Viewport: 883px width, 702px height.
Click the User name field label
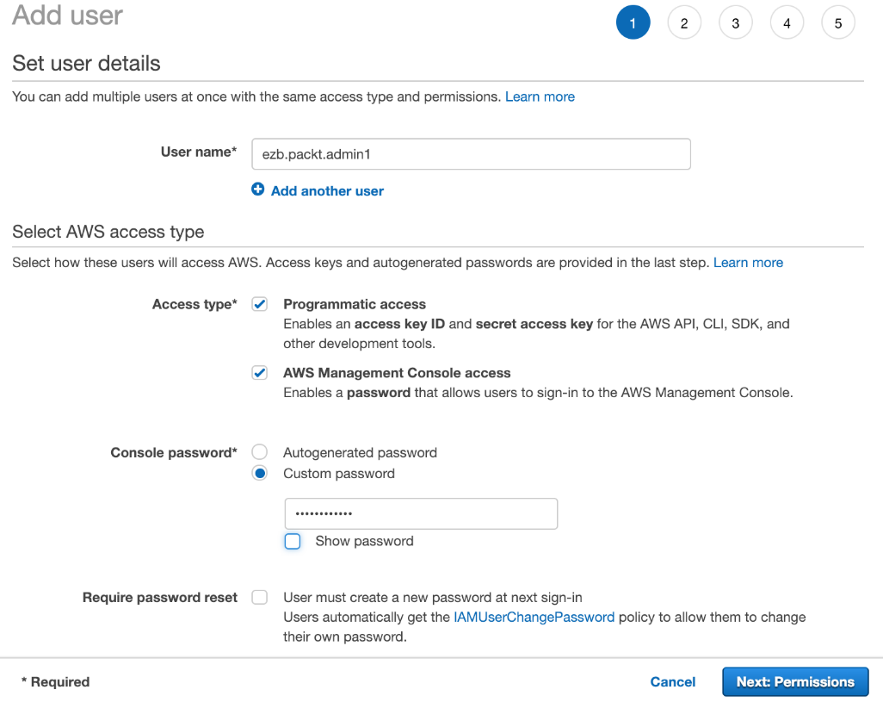(x=199, y=152)
